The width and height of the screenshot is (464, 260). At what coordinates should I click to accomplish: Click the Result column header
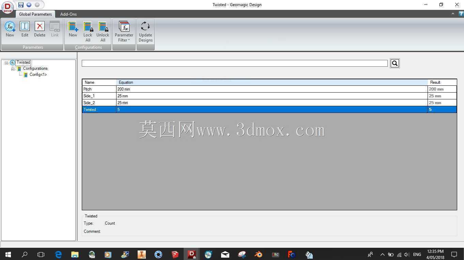click(x=442, y=82)
